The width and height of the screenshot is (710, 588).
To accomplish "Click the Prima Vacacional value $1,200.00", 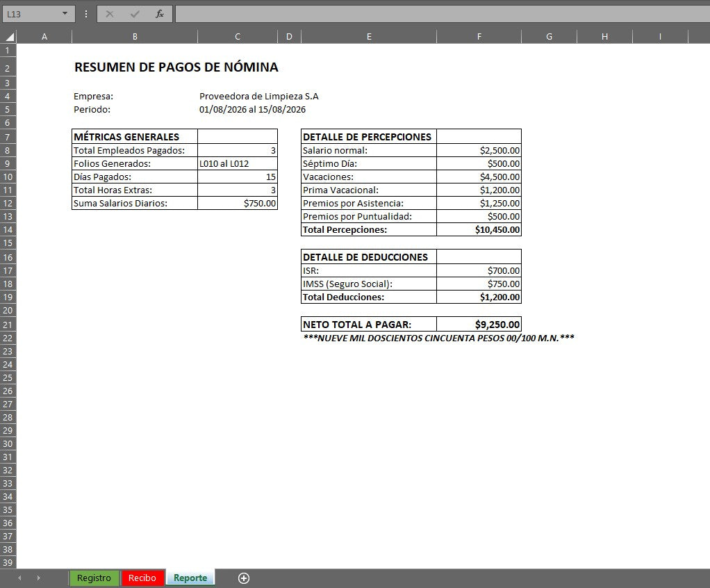I will click(479, 190).
